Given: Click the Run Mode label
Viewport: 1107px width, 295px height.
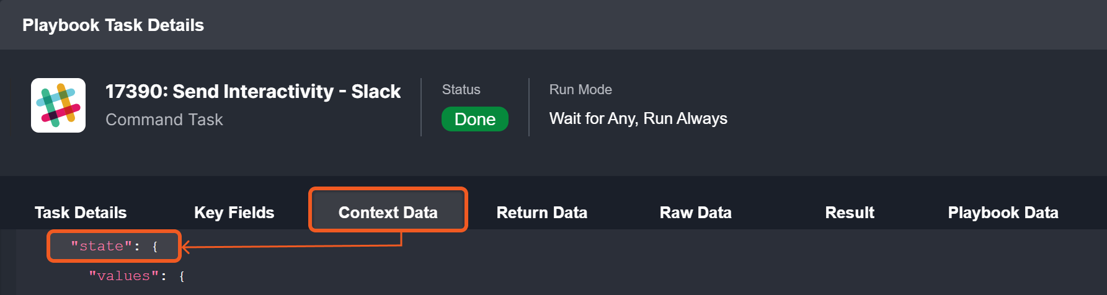Looking at the screenshot, I should point(580,90).
